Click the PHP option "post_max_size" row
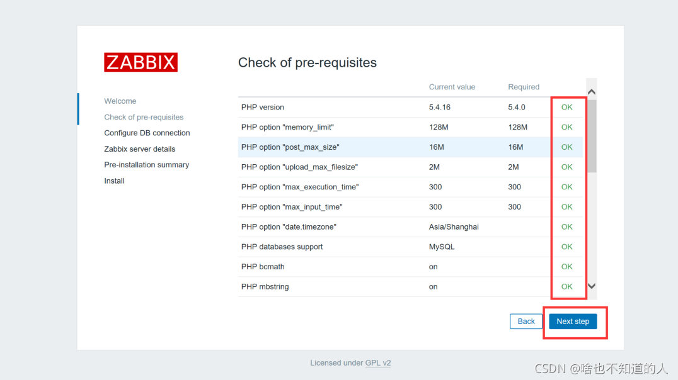Image resolution: width=678 pixels, height=380 pixels. click(410, 147)
